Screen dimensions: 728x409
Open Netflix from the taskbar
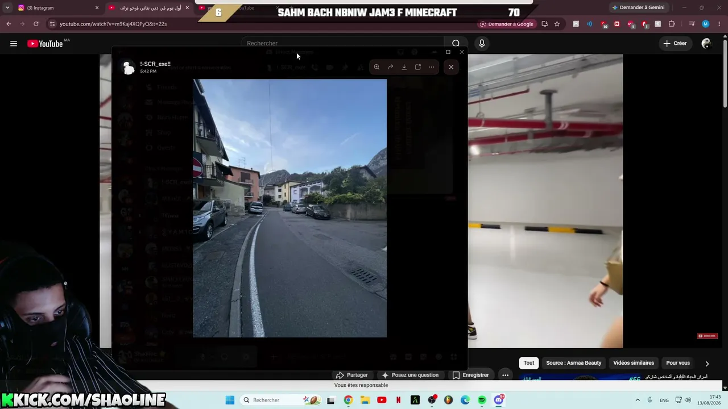[398, 400]
